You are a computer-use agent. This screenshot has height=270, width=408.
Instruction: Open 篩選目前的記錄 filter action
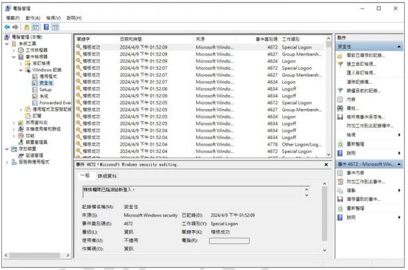pos(363,90)
